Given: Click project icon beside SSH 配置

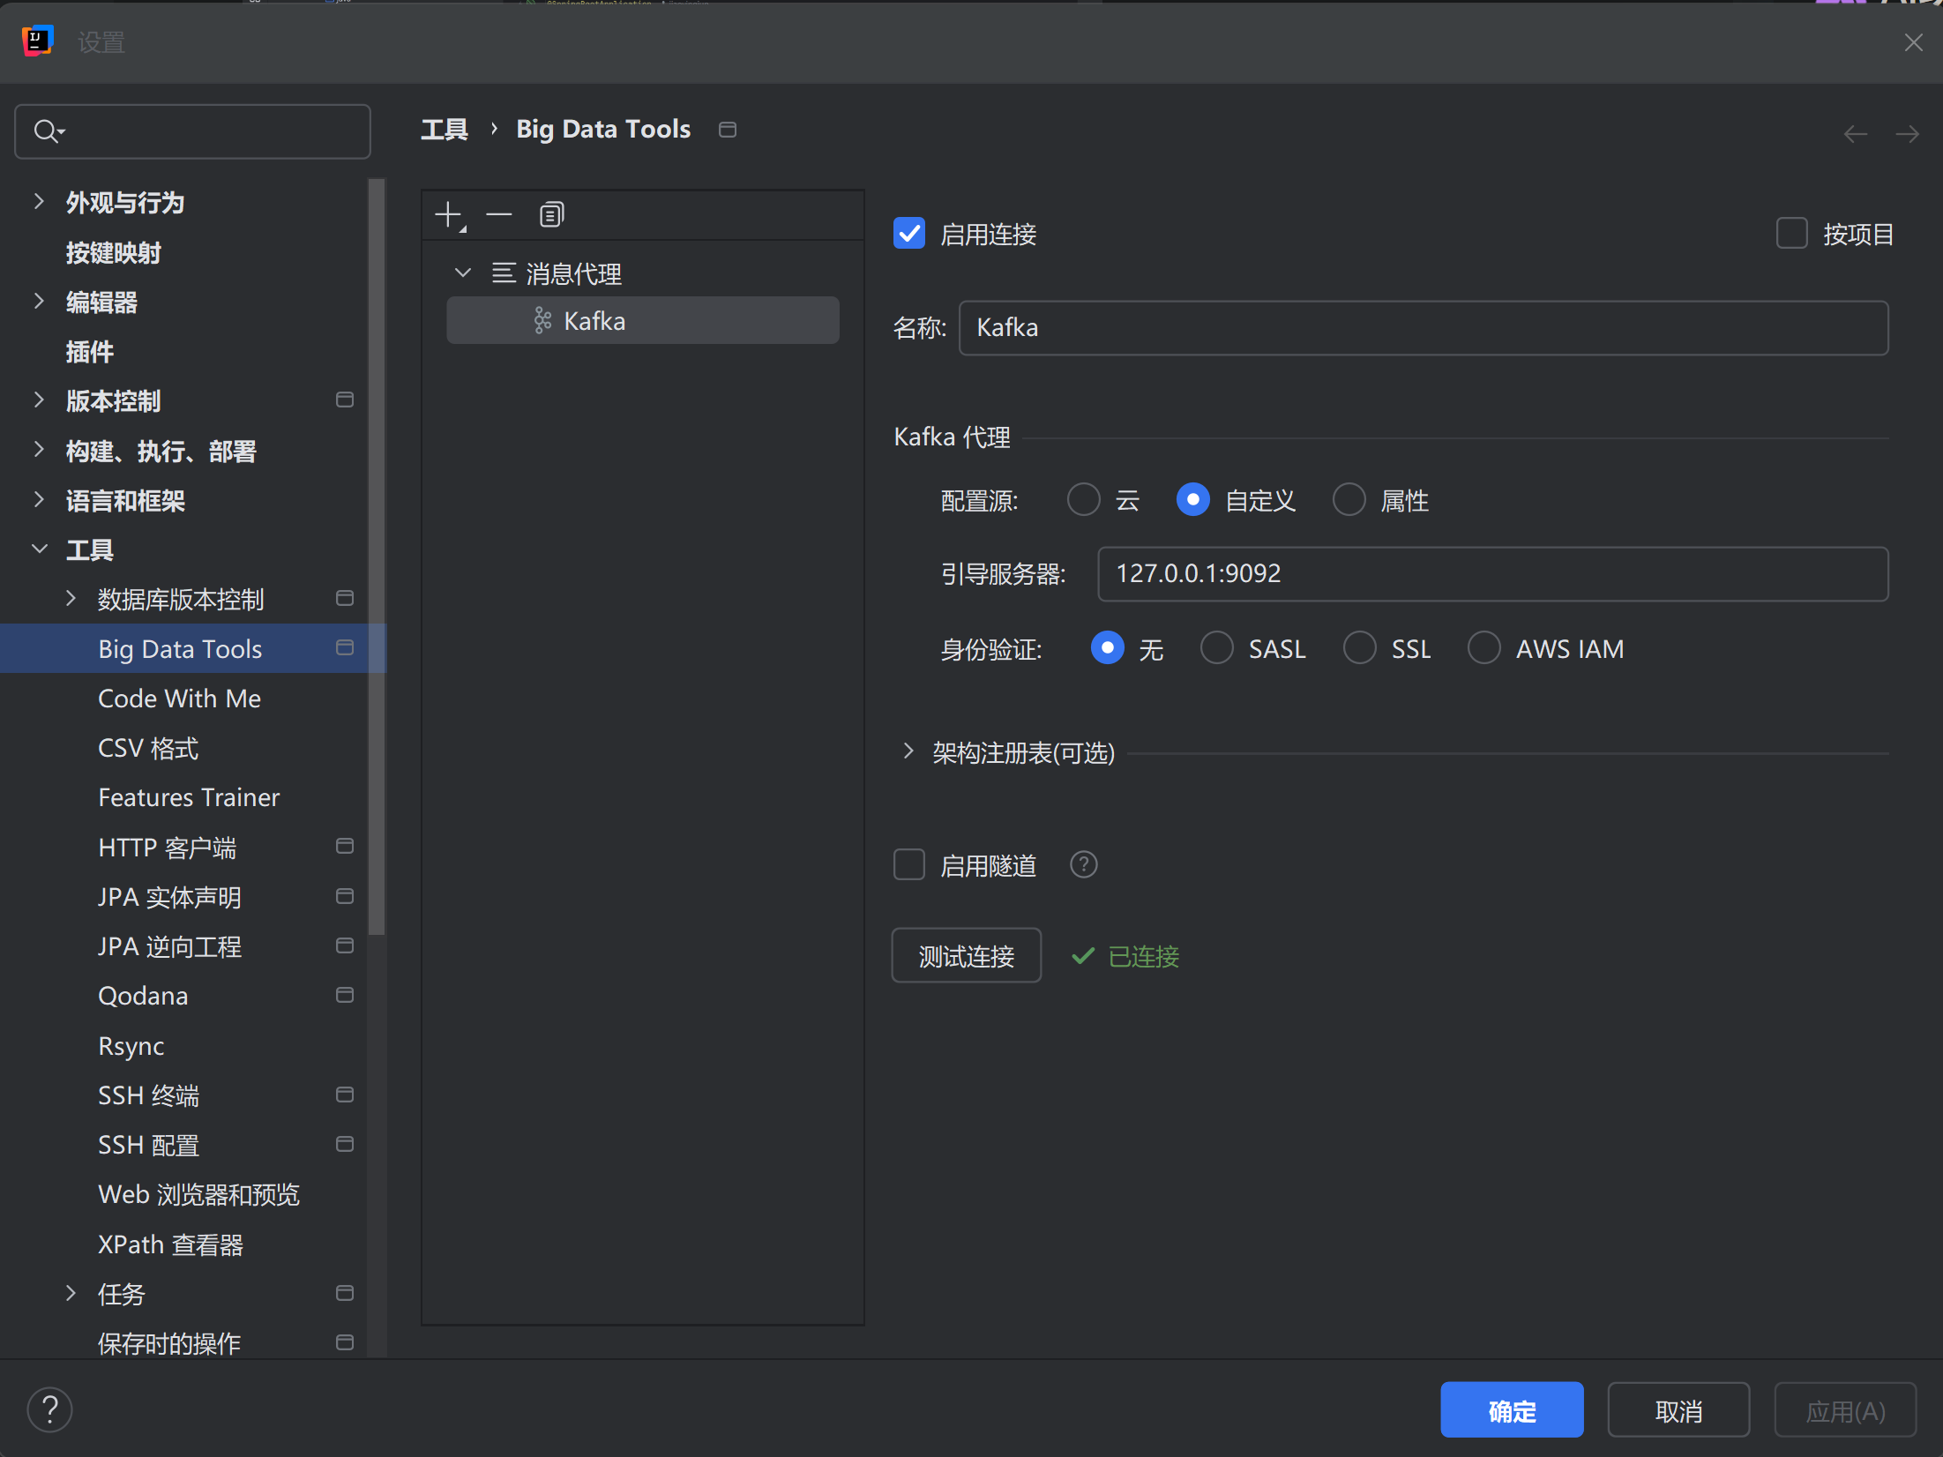Looking at the screenshot, I should tap(345, 1145).
